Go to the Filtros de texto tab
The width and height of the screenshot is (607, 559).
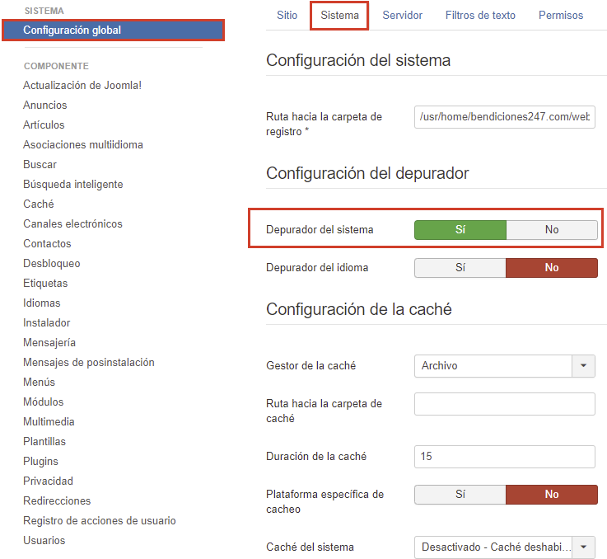480,16
